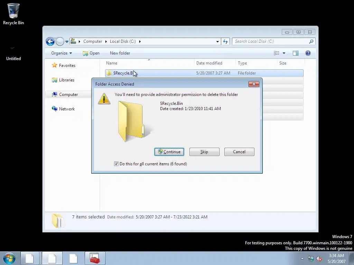The width and height of the screenshot is (354, 265).
Task: Close the Folder Access Denied dialog
Action: tap(254, 84)
